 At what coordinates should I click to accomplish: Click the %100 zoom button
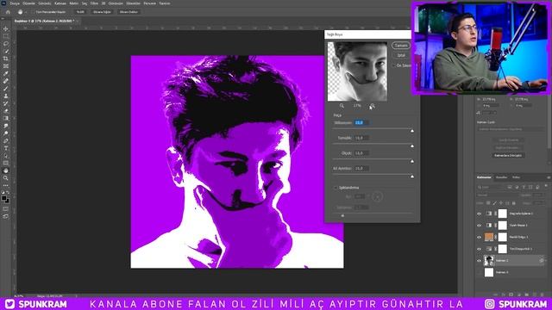pyautogui.click(x=80, y=12)
